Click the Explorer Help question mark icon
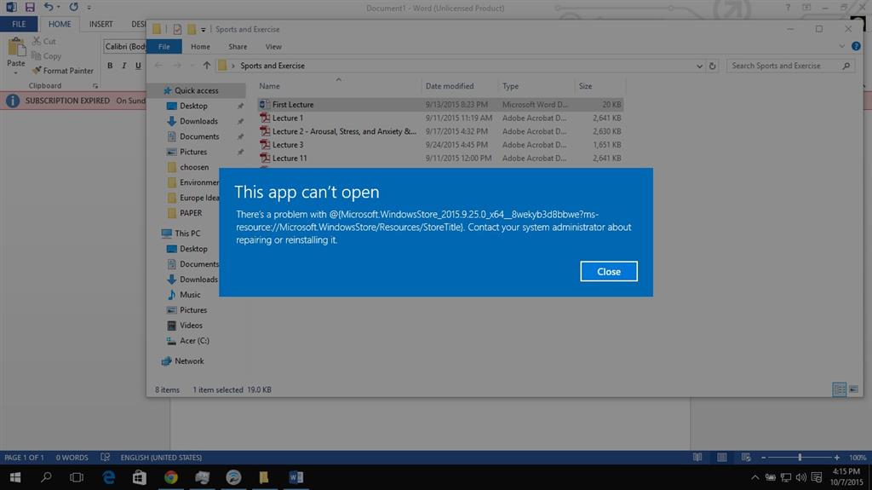Screen dimensions: 872x490 pos(856,46)
